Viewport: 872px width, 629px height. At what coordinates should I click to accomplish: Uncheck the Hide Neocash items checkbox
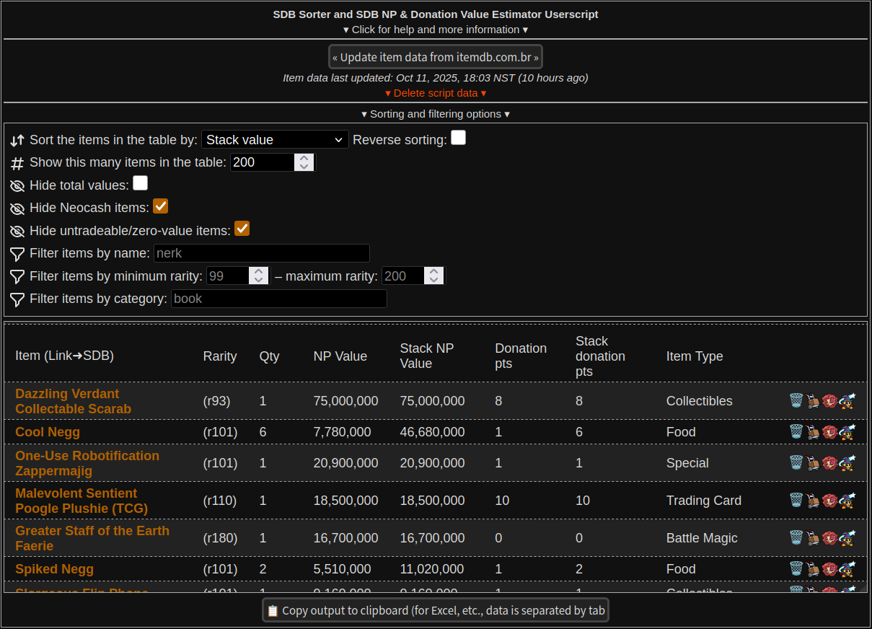[160, 206]
